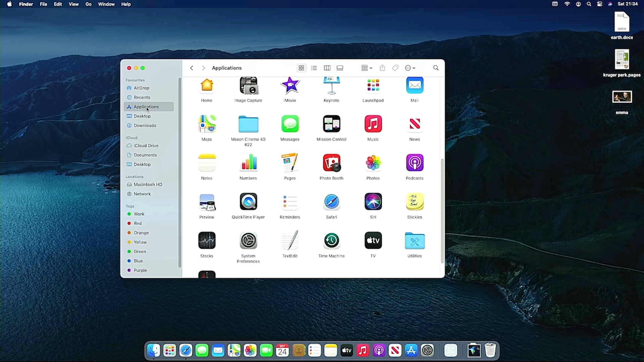
Task: Open Finder window search
Action: click(x=436, y=68)
